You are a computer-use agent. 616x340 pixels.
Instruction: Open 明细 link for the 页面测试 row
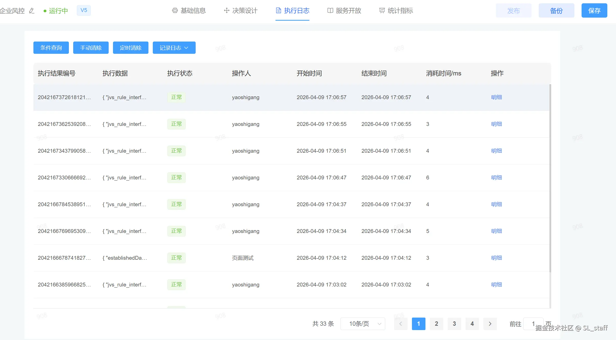(496, 258)
